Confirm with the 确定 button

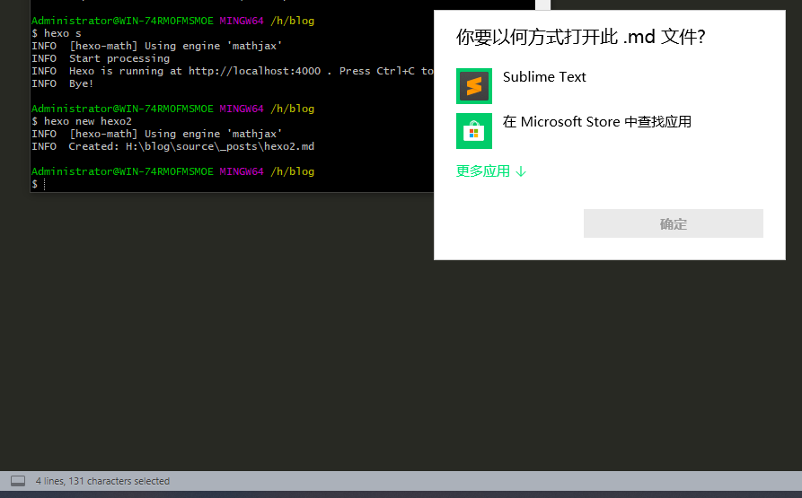click(673, 223)
